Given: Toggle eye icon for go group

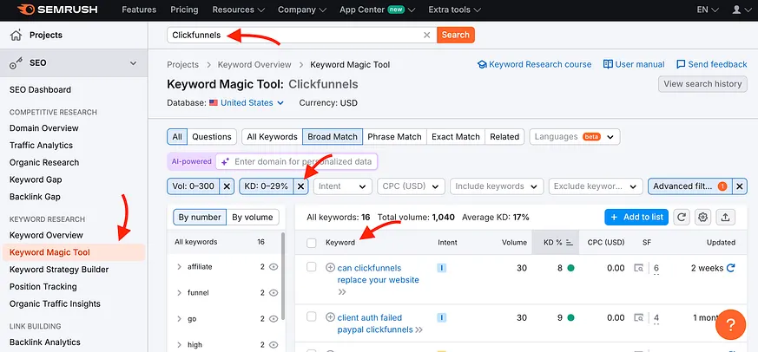Looking at the screenshot, I should [274, 319].
